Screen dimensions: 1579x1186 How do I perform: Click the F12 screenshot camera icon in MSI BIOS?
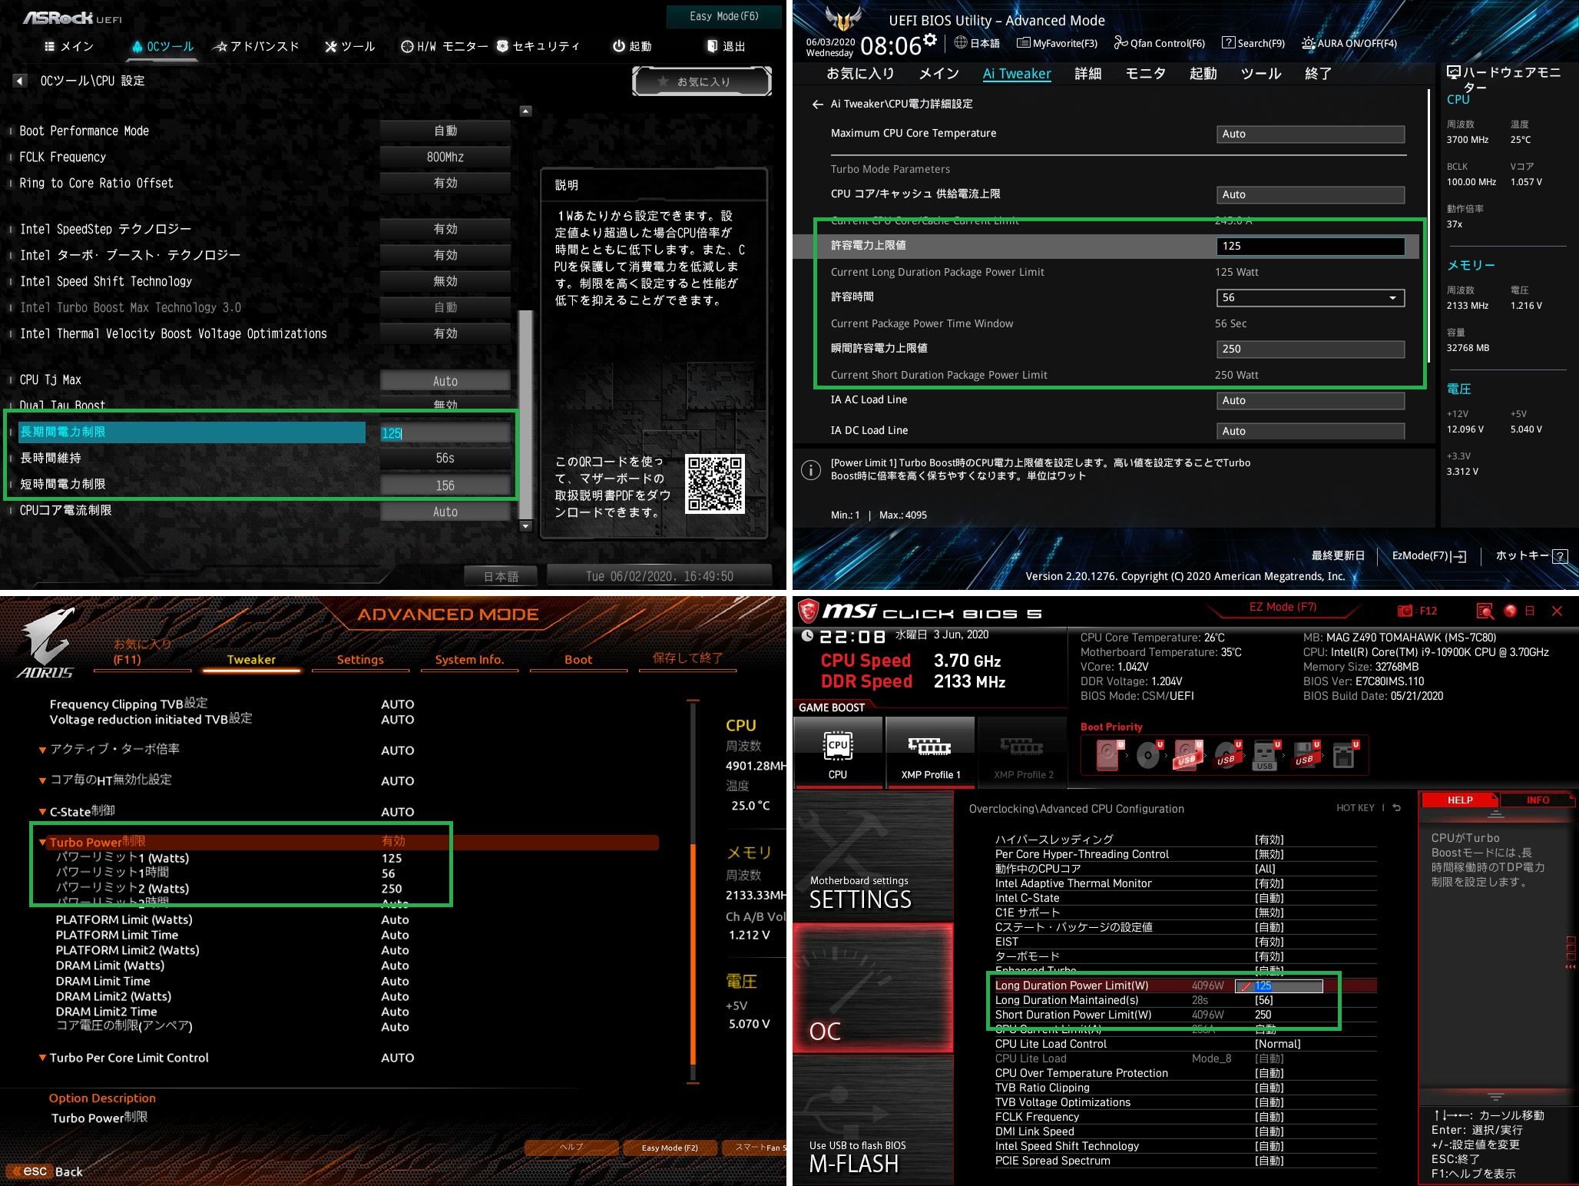pyautogui.click(x=1405, y=611)
